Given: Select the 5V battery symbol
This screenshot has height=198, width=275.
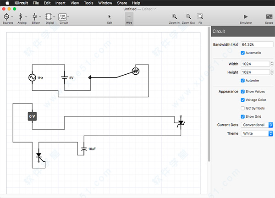Looking at the screenshot, I should click(65, 77).
